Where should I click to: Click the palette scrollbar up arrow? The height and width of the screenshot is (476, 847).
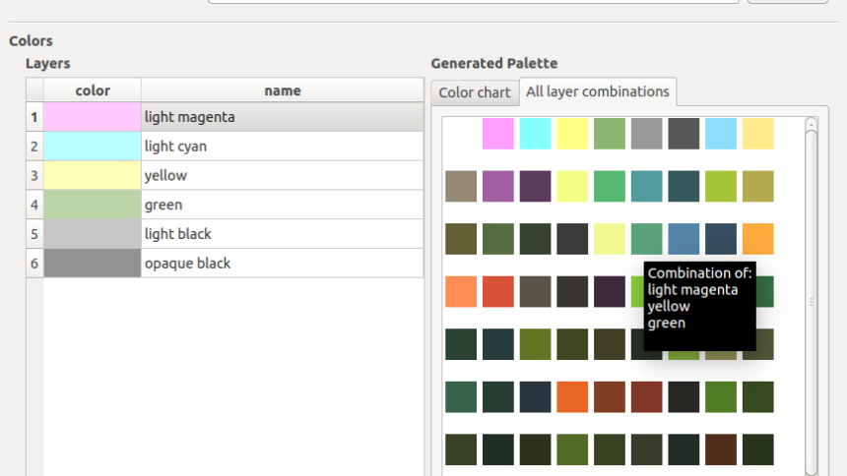(811, 125)
